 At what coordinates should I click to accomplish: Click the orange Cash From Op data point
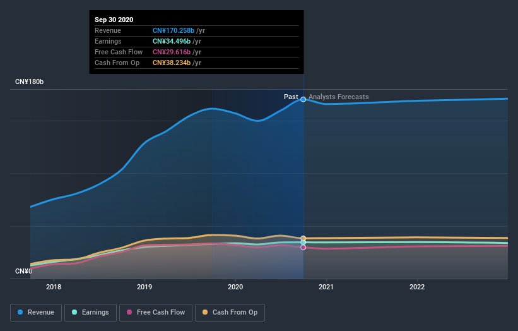pyautogui.click(x=303, y=238)
